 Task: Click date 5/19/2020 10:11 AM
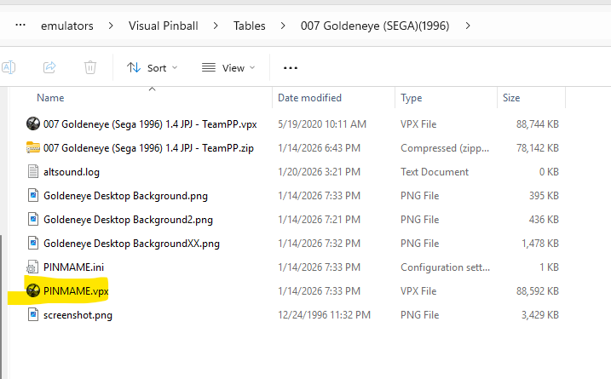point(322,124)
